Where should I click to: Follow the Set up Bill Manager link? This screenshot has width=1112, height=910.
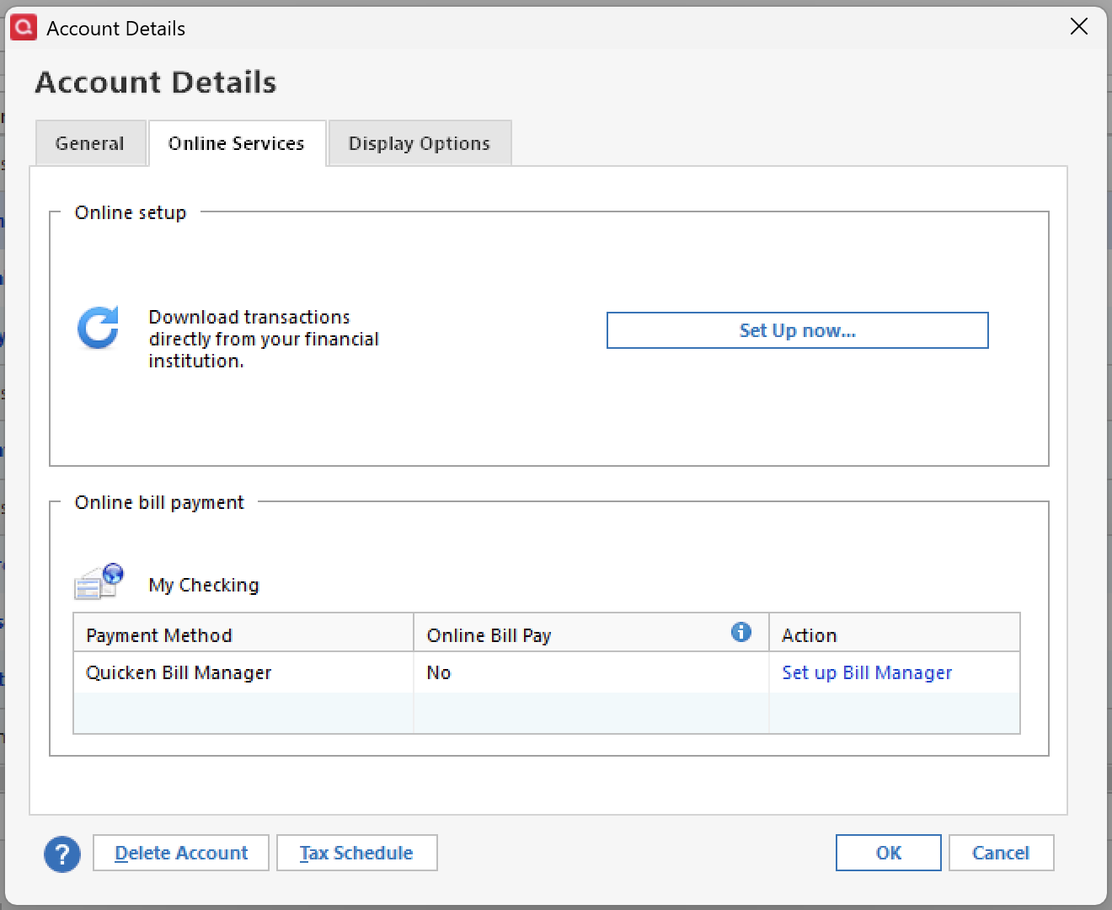click(x=867, y=672)
